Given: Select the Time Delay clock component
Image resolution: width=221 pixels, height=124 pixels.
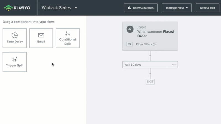Looking at the screenshot, I should click(x=15, y=38).
